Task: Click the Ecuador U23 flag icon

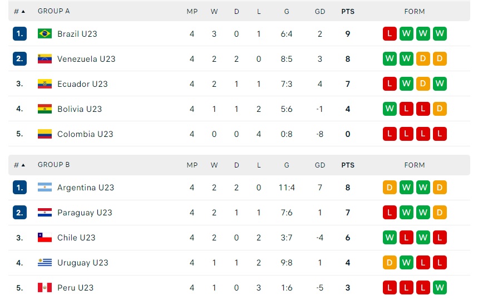Action: (45, 83)
